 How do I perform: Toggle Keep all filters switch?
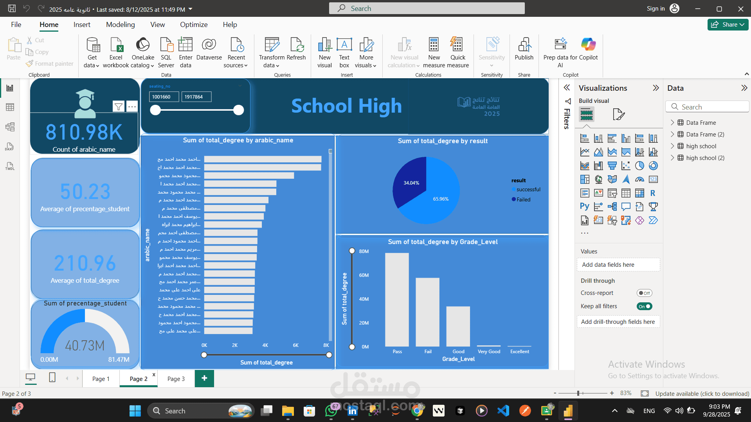click(644, 306)
